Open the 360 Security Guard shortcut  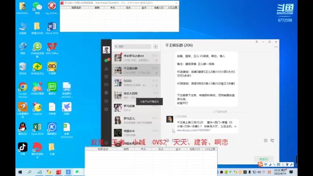[37, 68]
